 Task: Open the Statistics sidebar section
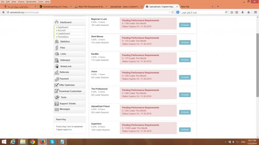(70, 42)
